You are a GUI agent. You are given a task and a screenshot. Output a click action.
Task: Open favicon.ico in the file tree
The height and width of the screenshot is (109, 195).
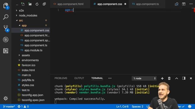(30, 65)
